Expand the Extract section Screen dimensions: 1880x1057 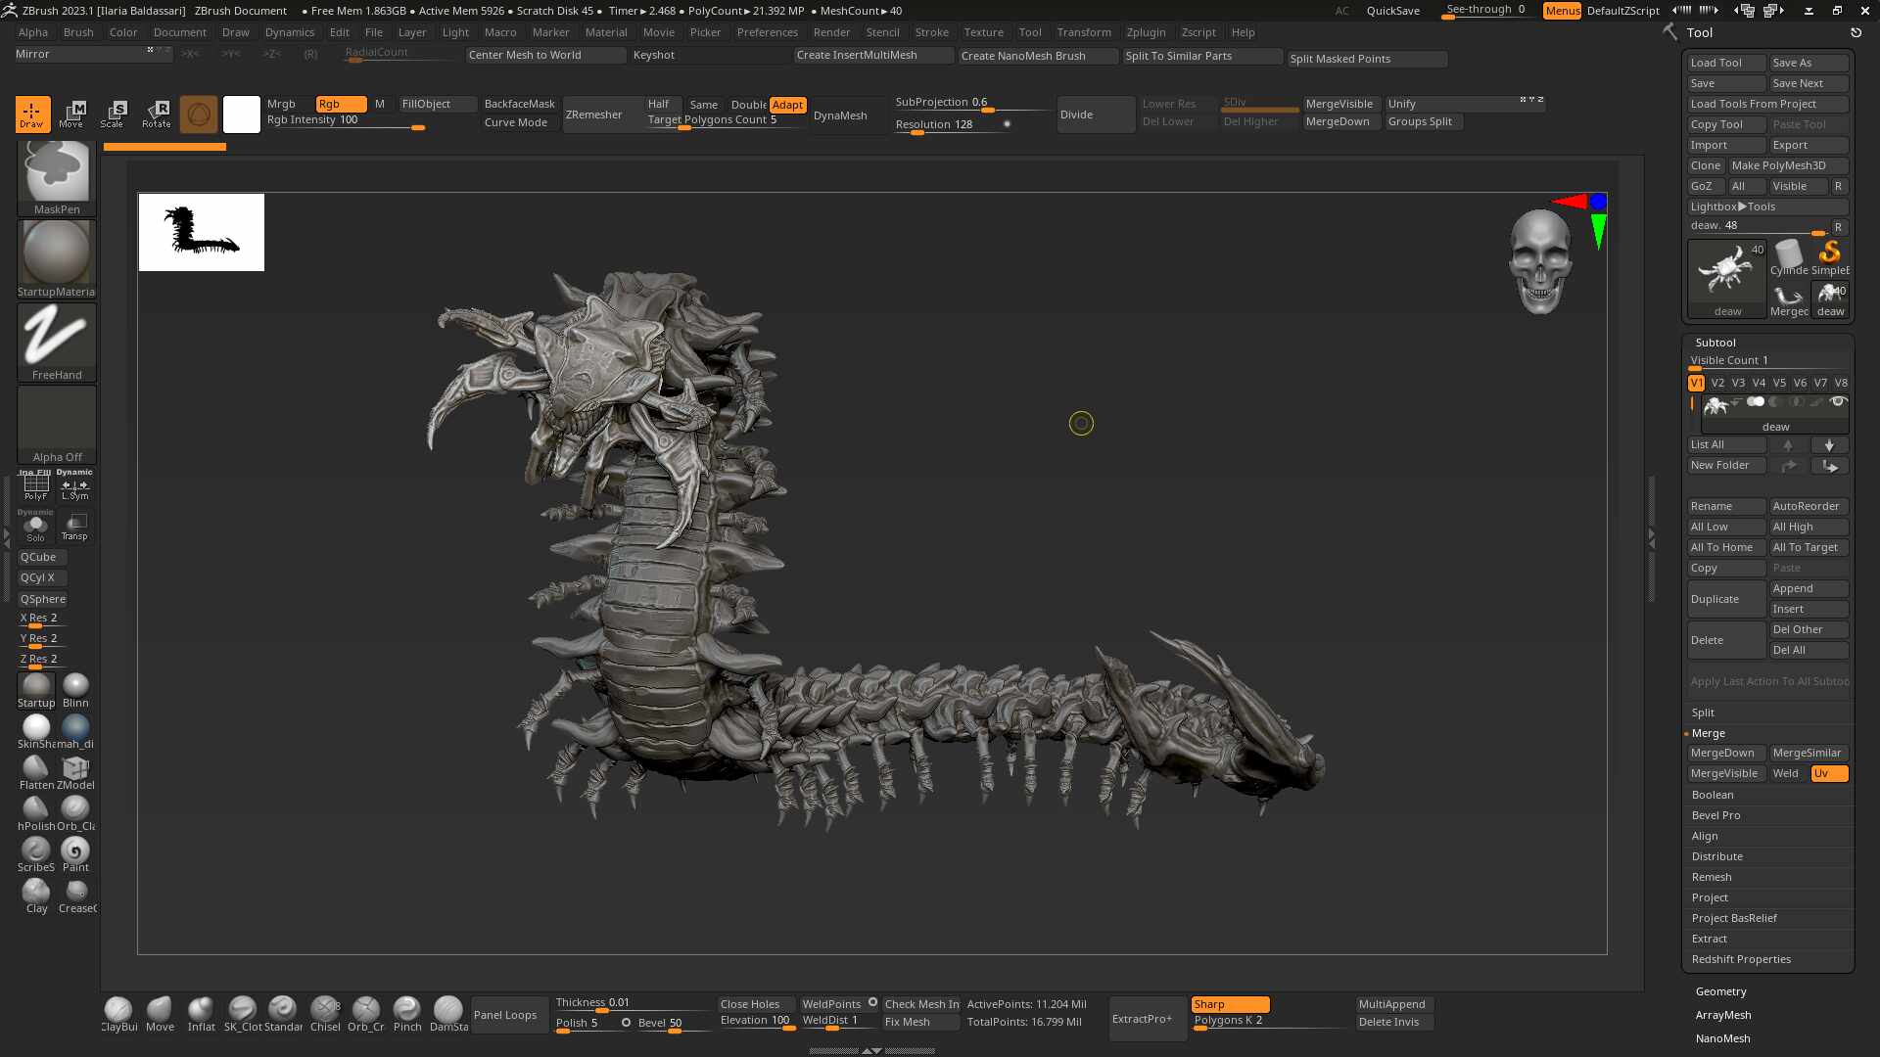[1710, 939]
